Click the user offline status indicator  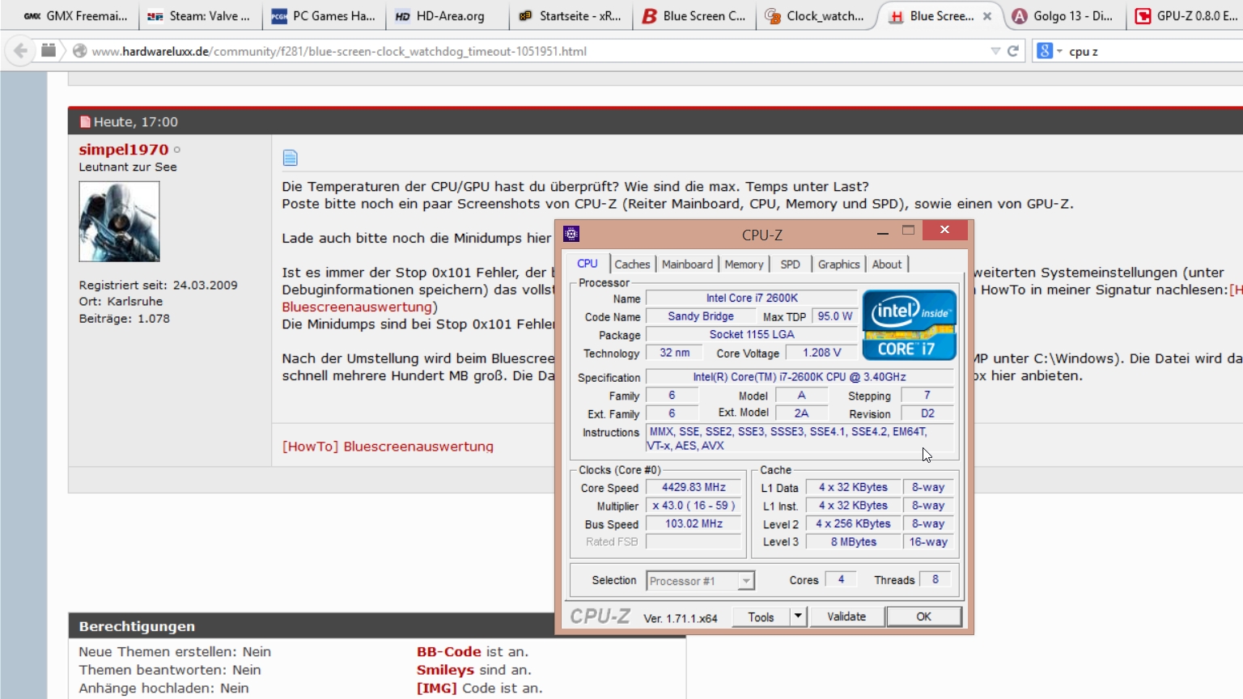[177, 150]
